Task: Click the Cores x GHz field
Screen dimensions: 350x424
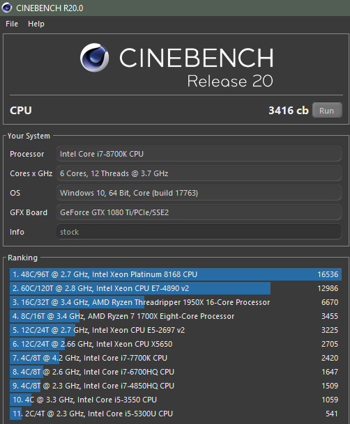Action: 199,173
